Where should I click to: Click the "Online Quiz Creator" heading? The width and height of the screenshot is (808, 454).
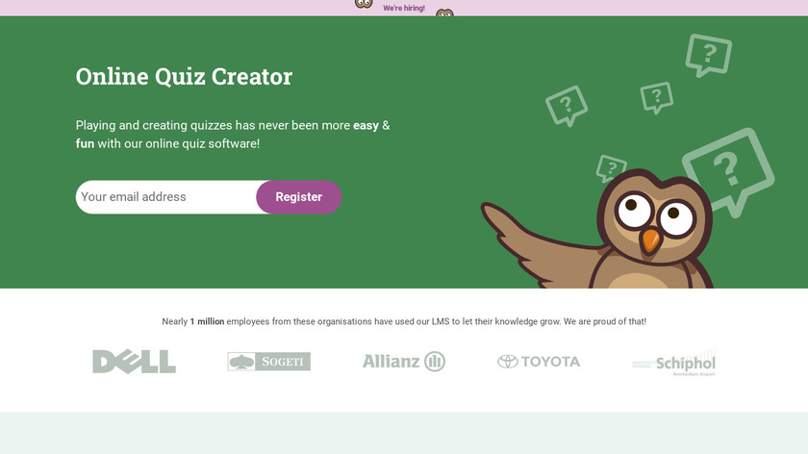click(184, 76)
